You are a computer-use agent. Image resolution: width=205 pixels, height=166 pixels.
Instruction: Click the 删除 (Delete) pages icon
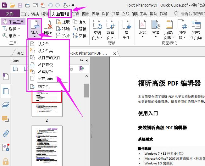[48, 27]
